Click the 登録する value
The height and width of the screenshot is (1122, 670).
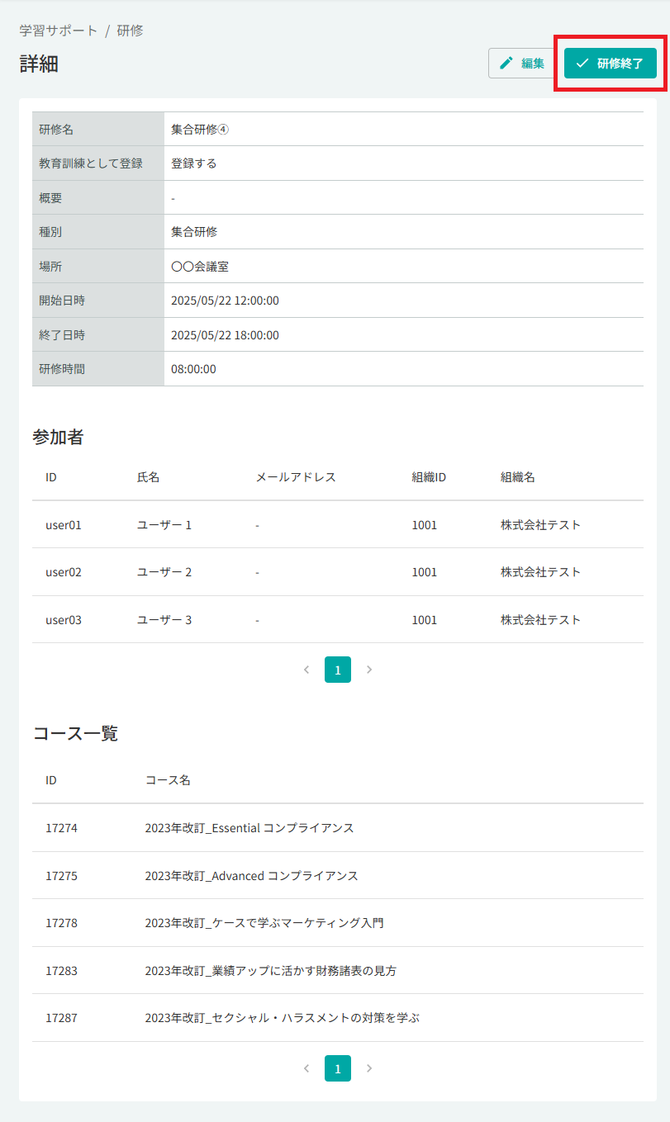click(x=194, y=163)
